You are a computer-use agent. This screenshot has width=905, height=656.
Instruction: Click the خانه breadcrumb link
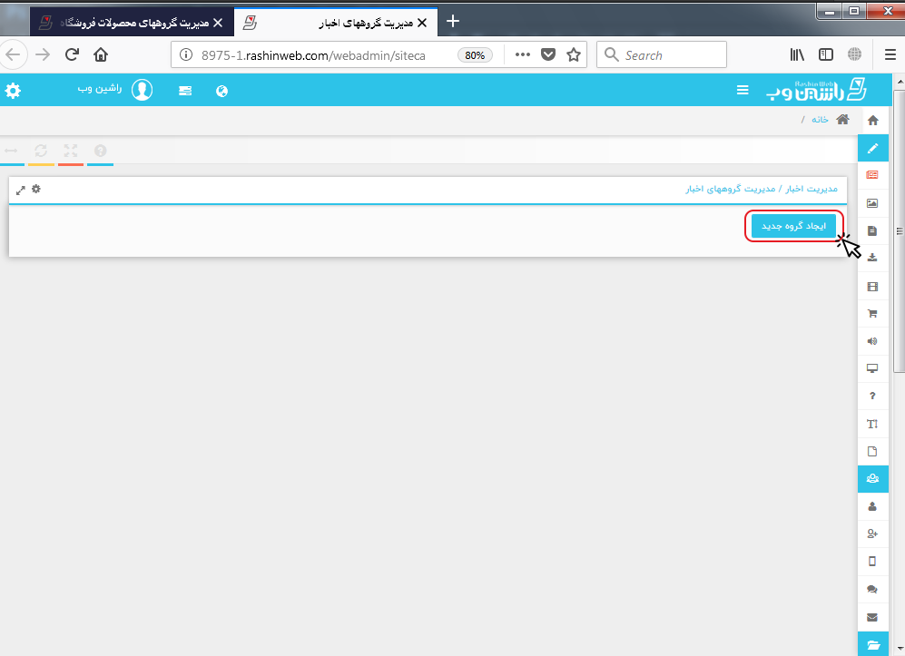click(820, 120)
